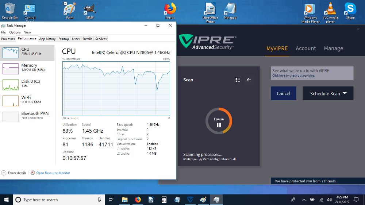Open LibreOffice Writer from the taskbar
The width and height of the screenshot is (365, 205).
point(151,200)
